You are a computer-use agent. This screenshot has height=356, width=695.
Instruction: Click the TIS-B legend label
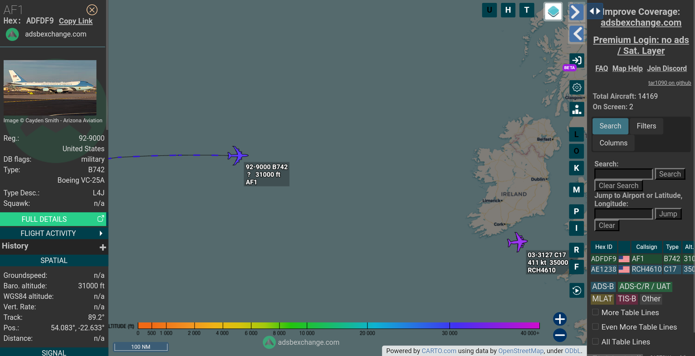pos(627,299)
